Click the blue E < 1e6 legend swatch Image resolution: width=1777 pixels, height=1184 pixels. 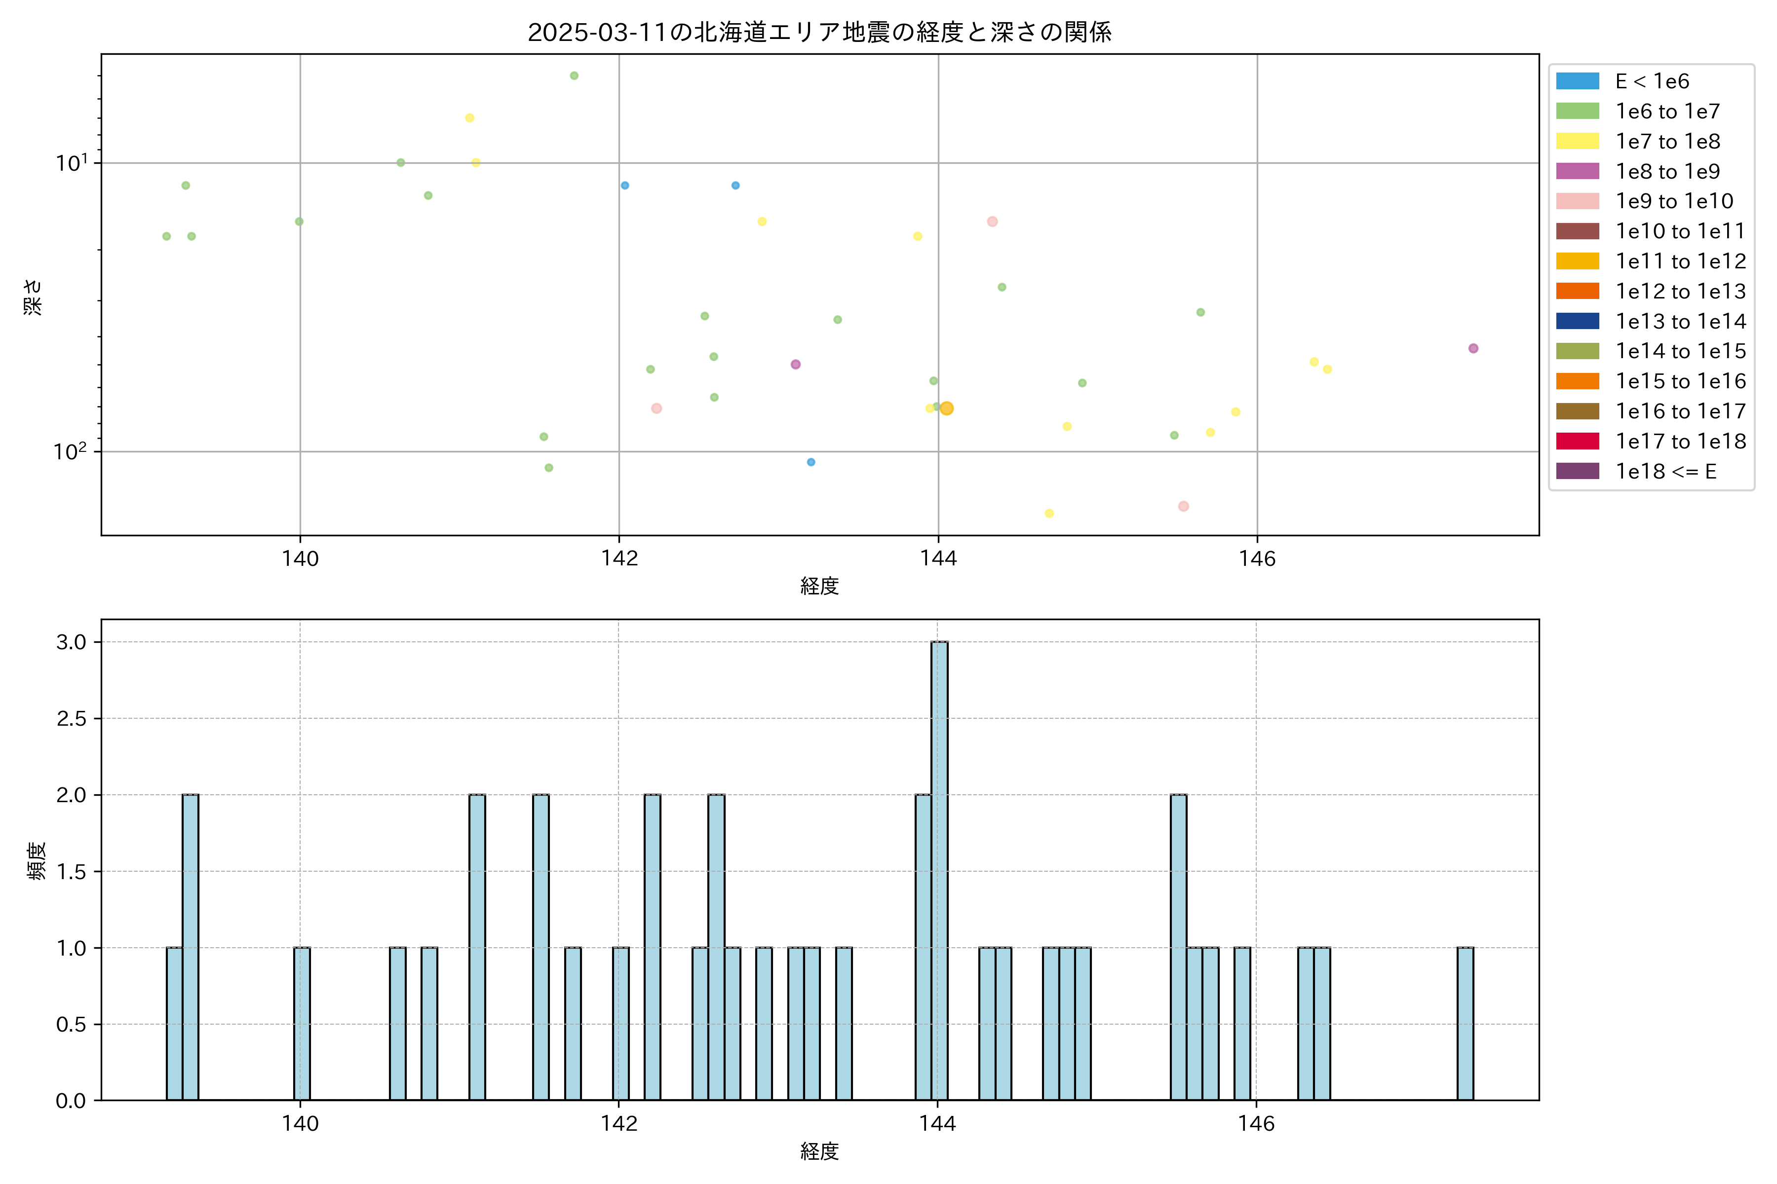click(1577, 81)
